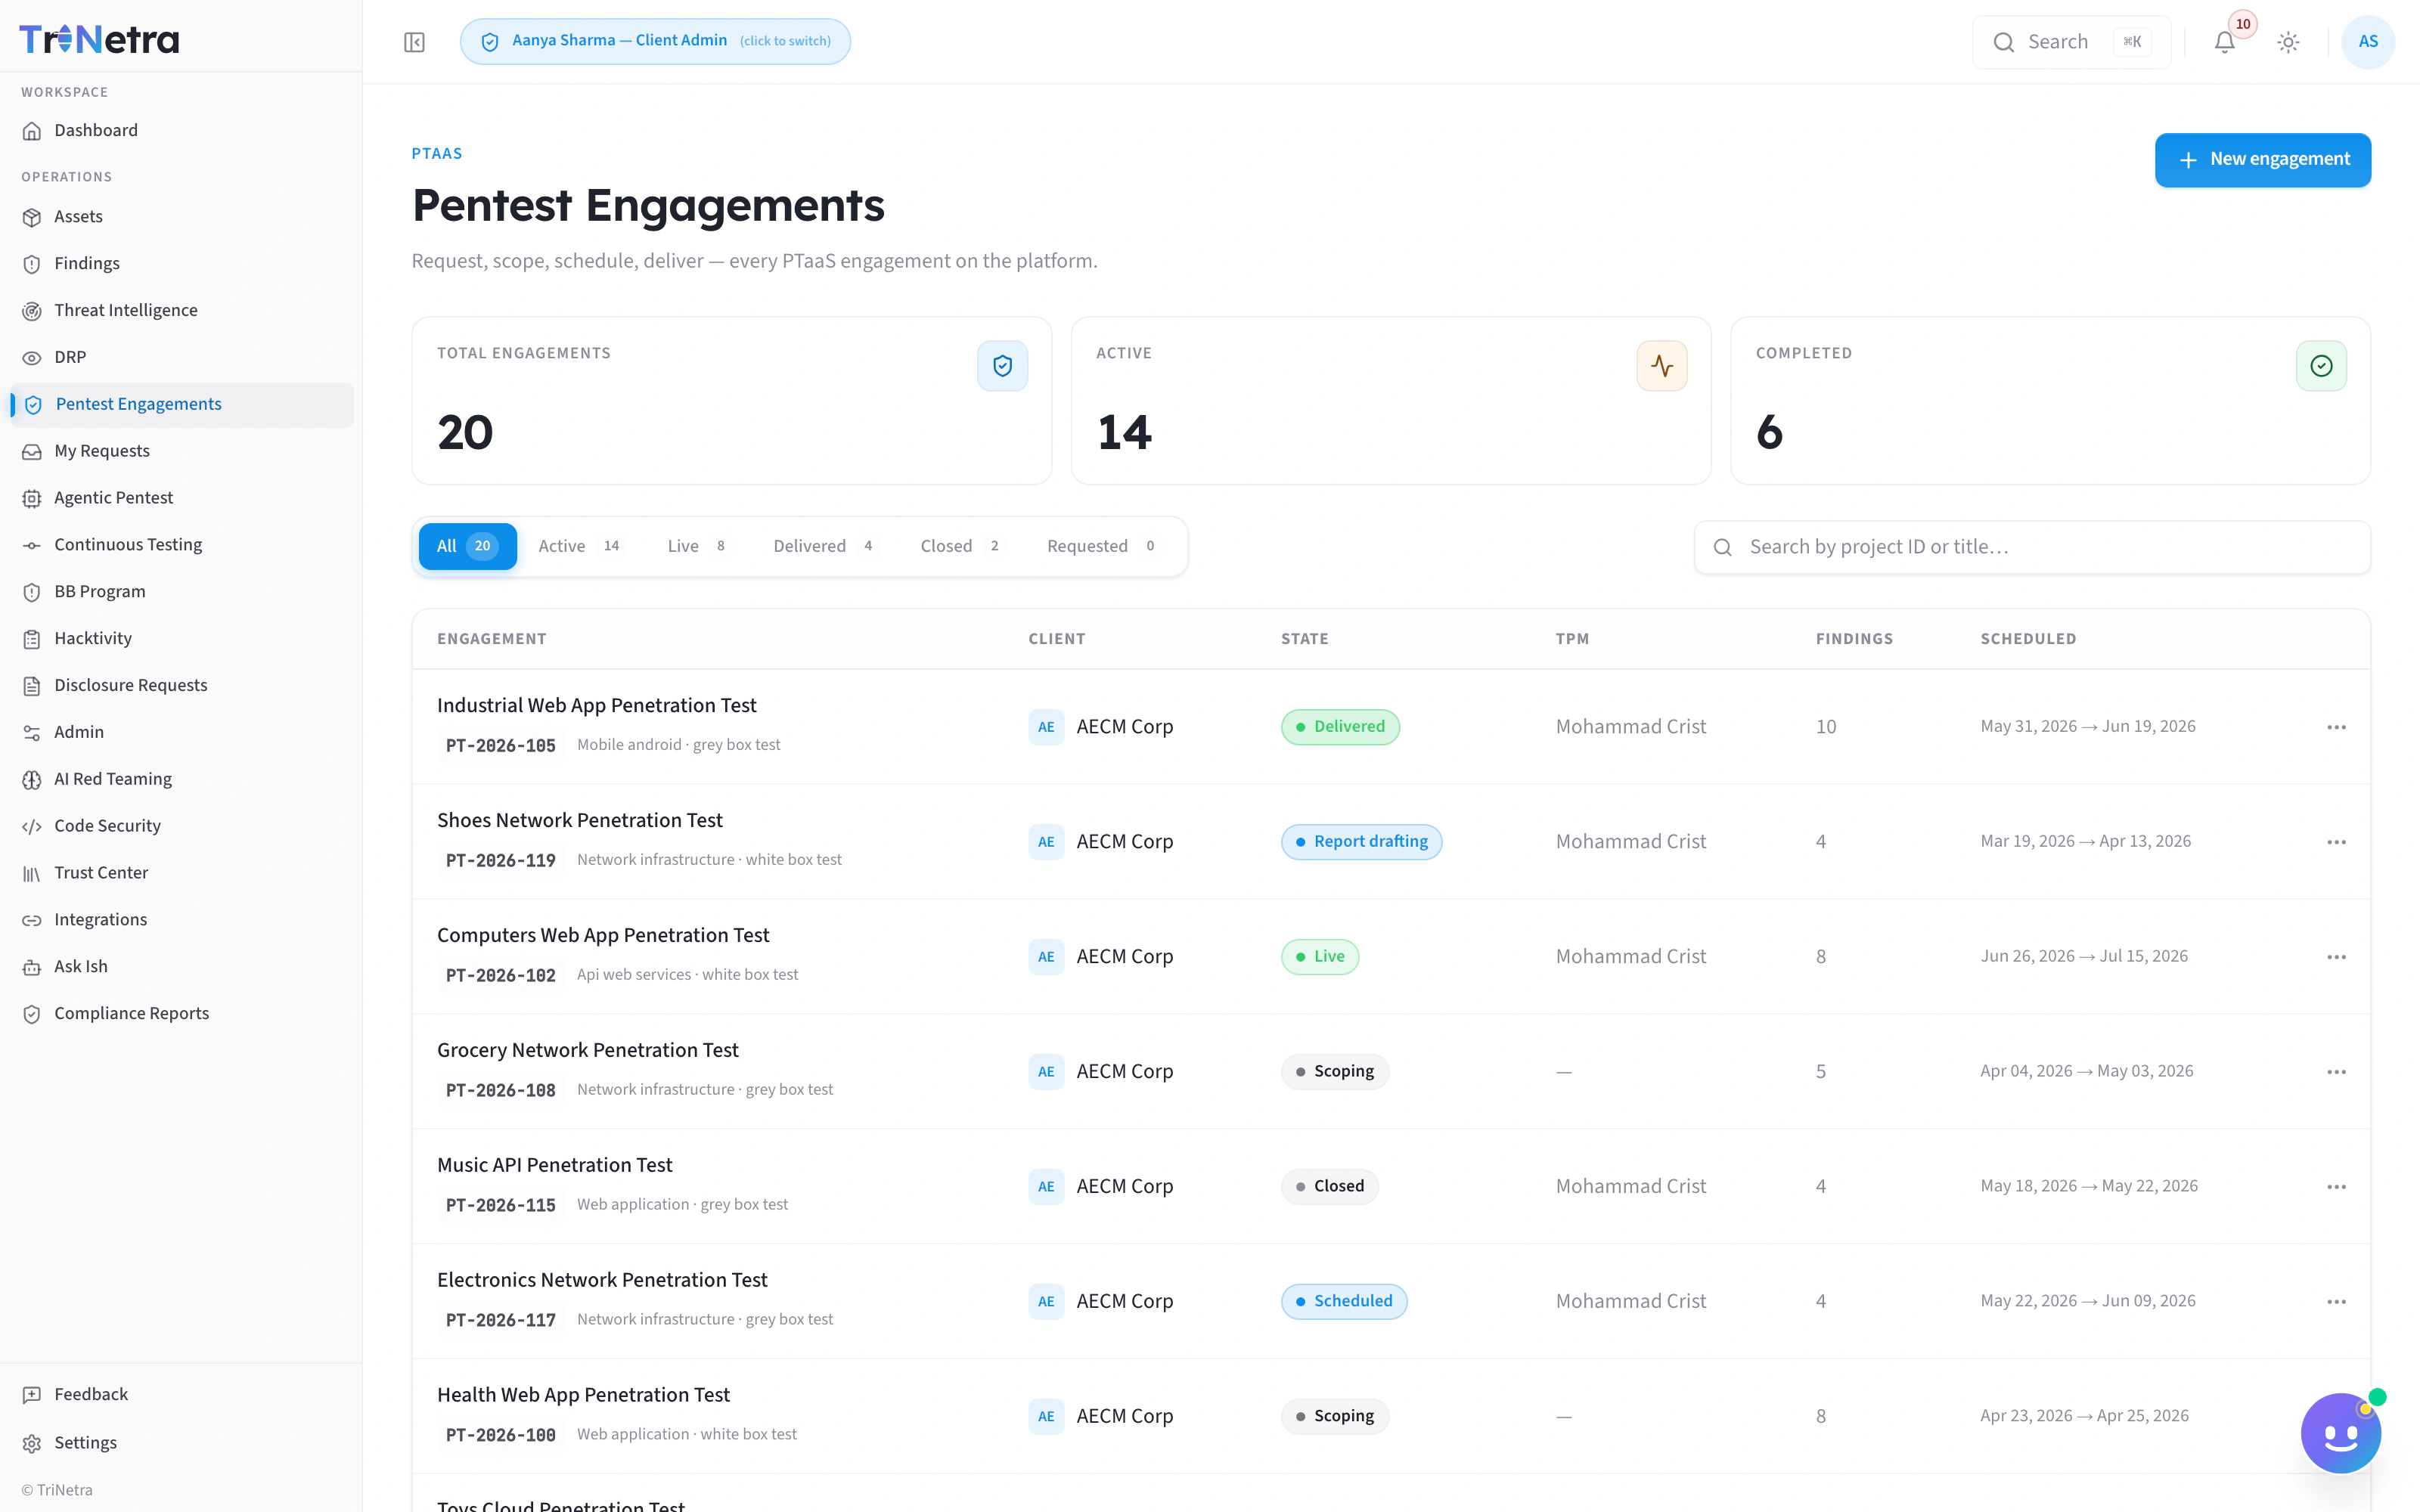Open actions menu for Electronics Network row
This screenshot has height=1512, width=2420.
pyautogui.click(x=2336, y=1302)
